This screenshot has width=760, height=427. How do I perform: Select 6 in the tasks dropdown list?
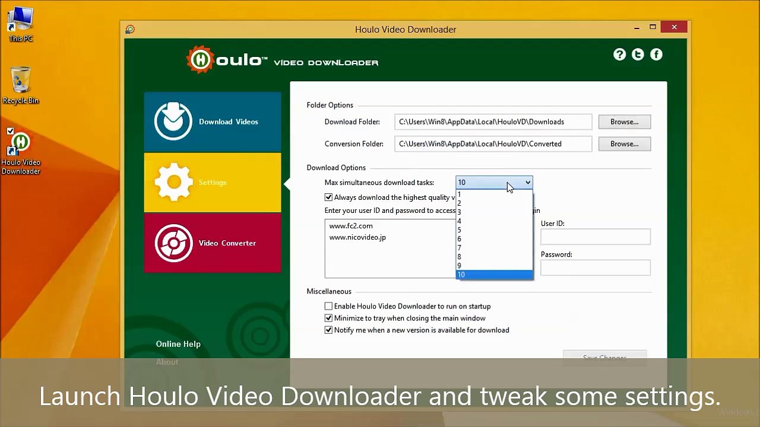click(x=494, y=239)
